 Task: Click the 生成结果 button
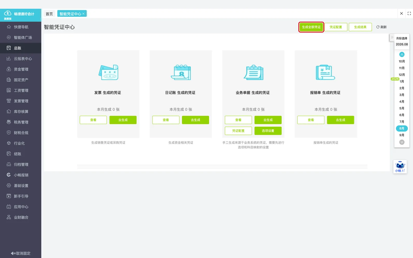tap(360, 27)
